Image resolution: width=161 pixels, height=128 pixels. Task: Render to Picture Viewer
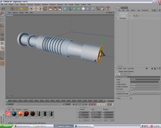coord(55,9)
